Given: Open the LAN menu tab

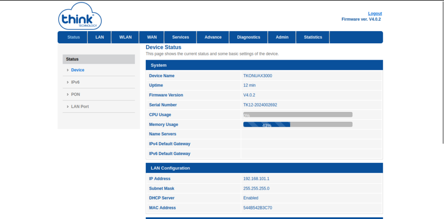Looking at the screenshot, I should click(x=100, y=37).
